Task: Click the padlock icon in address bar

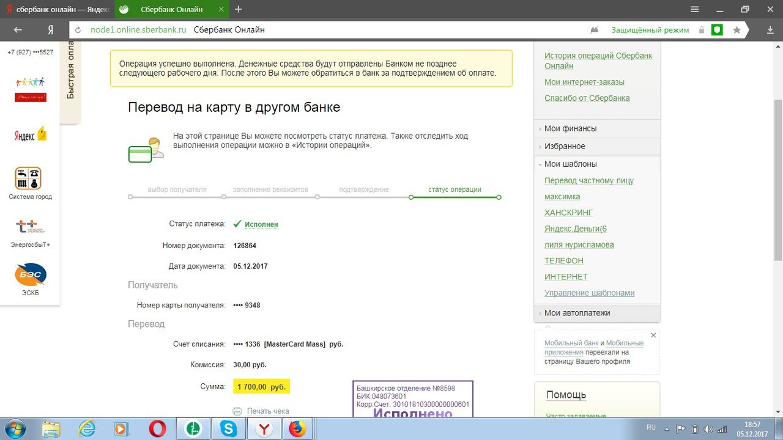Action: pos(702,30)
